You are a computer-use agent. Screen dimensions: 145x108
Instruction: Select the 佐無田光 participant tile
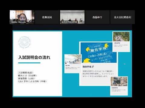click(x=47, y=17)
